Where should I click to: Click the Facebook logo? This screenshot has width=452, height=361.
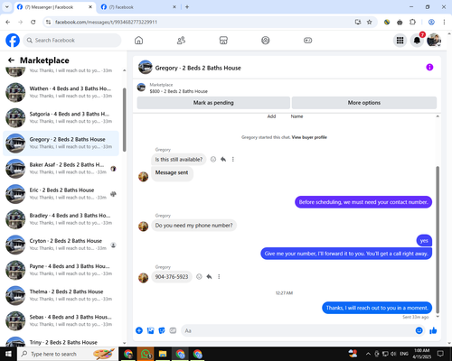[13, 41]
